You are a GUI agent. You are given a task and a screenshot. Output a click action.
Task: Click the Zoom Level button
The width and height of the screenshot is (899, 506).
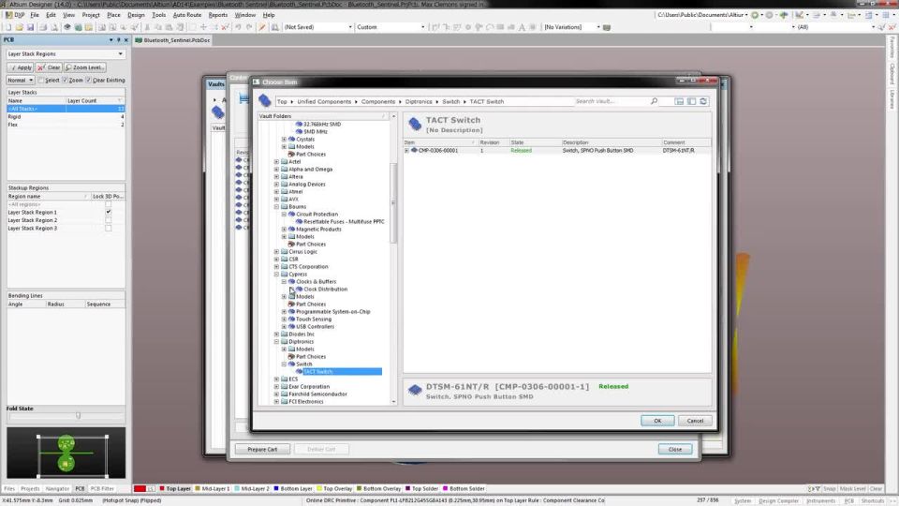[x=84, y=67]
